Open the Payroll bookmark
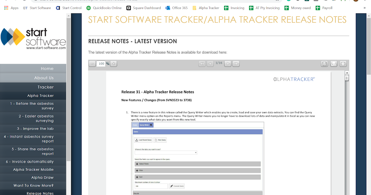 click(324, 8)
